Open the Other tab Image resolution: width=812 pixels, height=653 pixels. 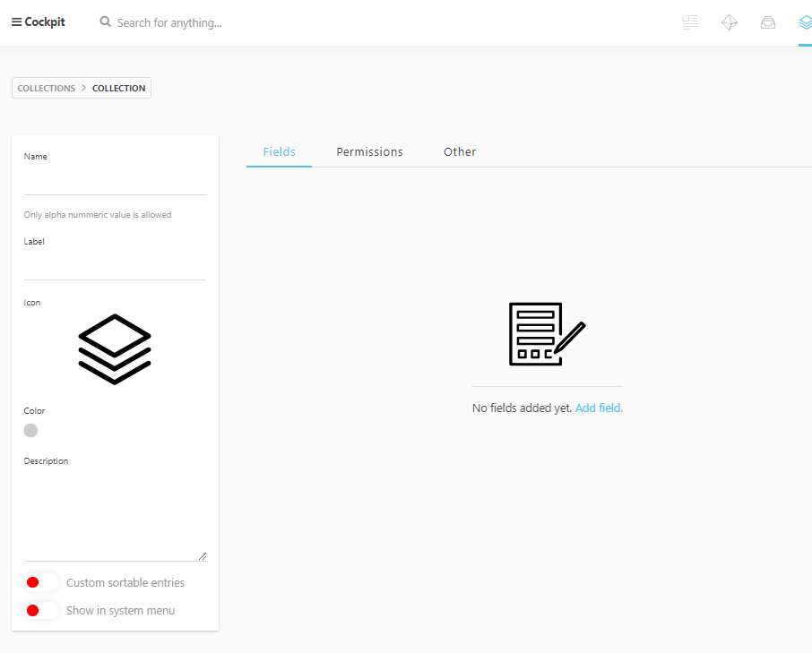[x=460, y=152]
